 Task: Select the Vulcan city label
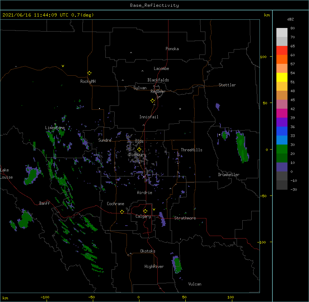pyautogui.click(x=195, y=284)
